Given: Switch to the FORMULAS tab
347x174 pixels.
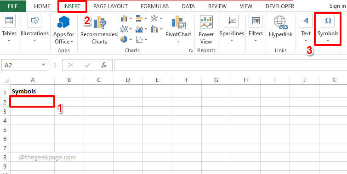Looking at the screenshot, I should click(154, 6).
